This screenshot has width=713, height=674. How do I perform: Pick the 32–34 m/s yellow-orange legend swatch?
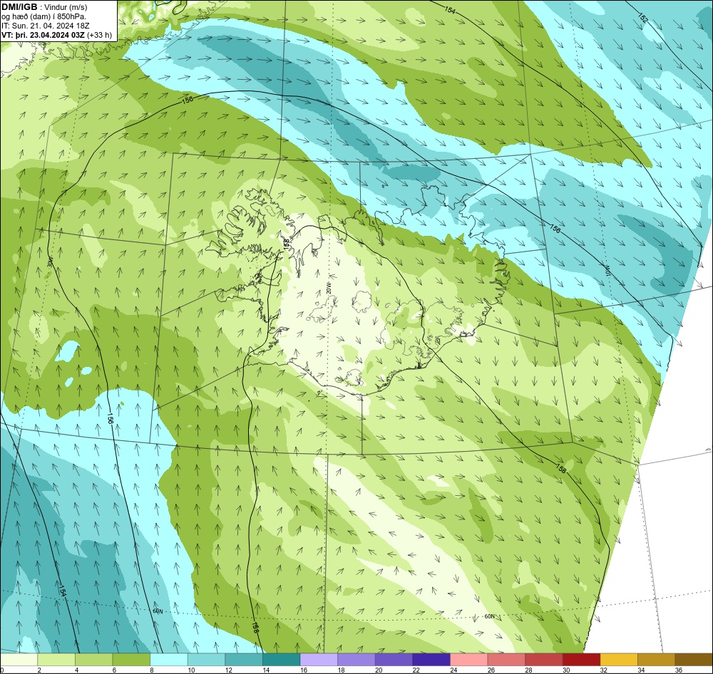[x=619, y=660]
